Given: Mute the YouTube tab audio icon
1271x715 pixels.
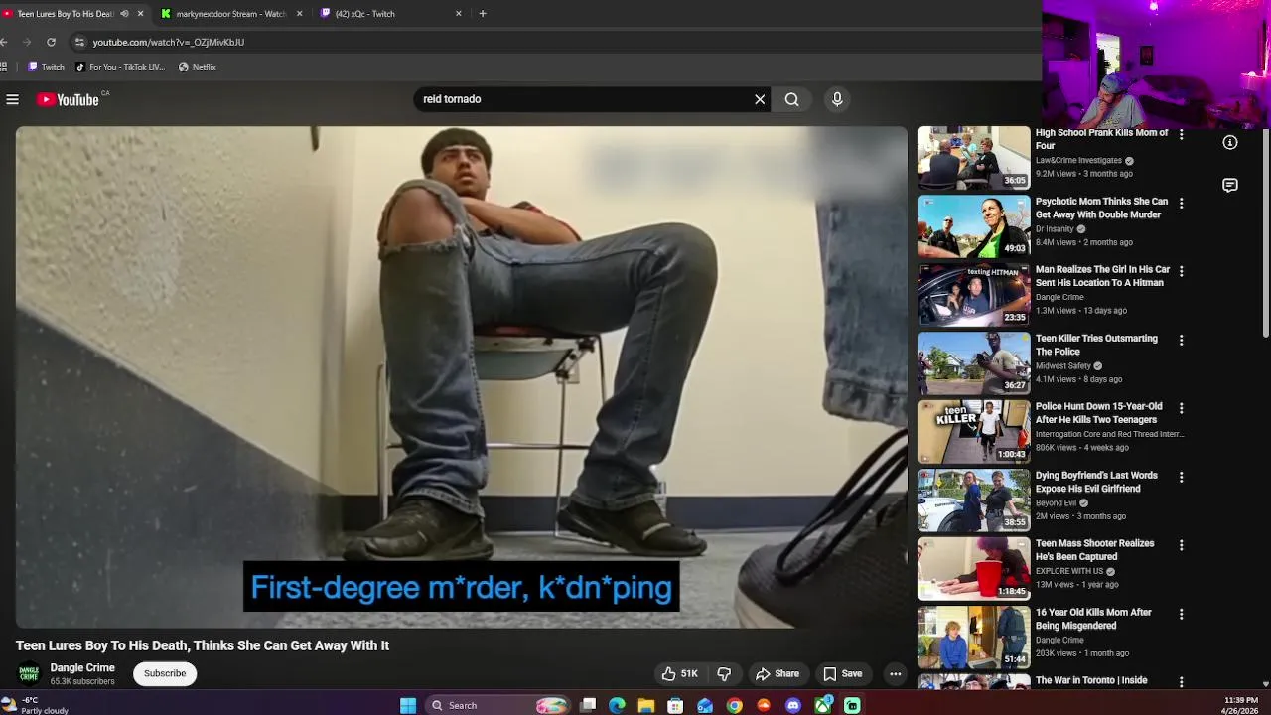Looking at the screenshot, I should point(124,14).
